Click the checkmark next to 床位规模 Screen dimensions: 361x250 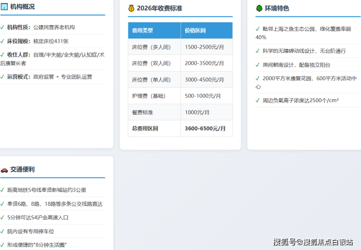(x=2, y=41)
